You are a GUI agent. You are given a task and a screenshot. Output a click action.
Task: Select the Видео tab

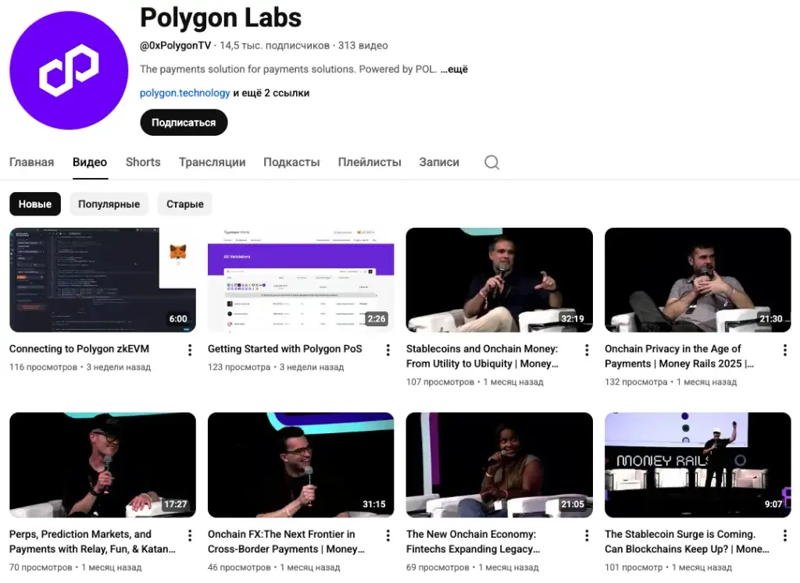click(x=90, y=162)
